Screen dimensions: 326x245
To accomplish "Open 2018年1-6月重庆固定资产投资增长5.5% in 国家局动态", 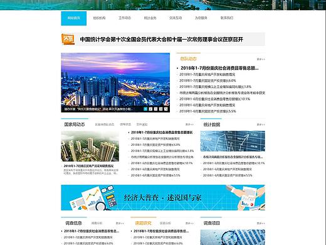I will pyautogui.click(x=155, y=175).
